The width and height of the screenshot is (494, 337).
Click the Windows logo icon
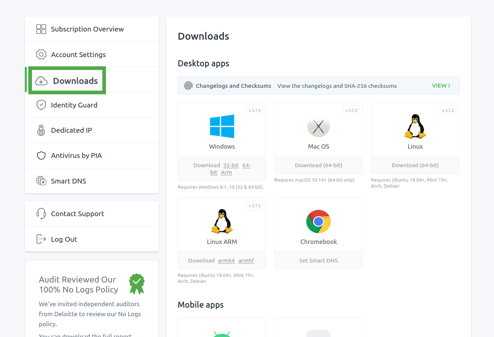(x=222, y=126)
